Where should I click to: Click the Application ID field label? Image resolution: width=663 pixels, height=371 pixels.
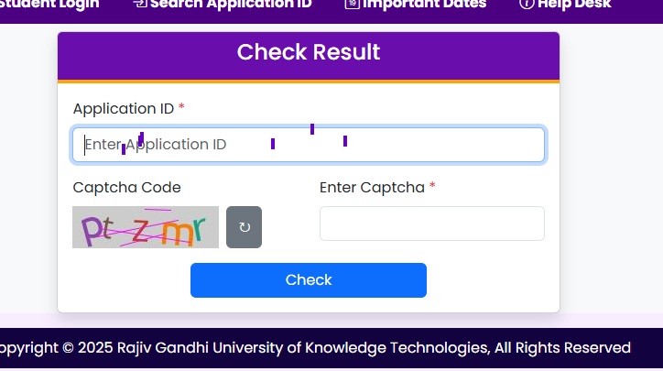click(x=124, y=109)
